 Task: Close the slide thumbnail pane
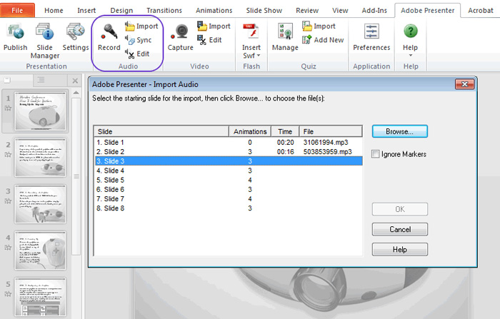pyautogui.click(x=75, y=81)
